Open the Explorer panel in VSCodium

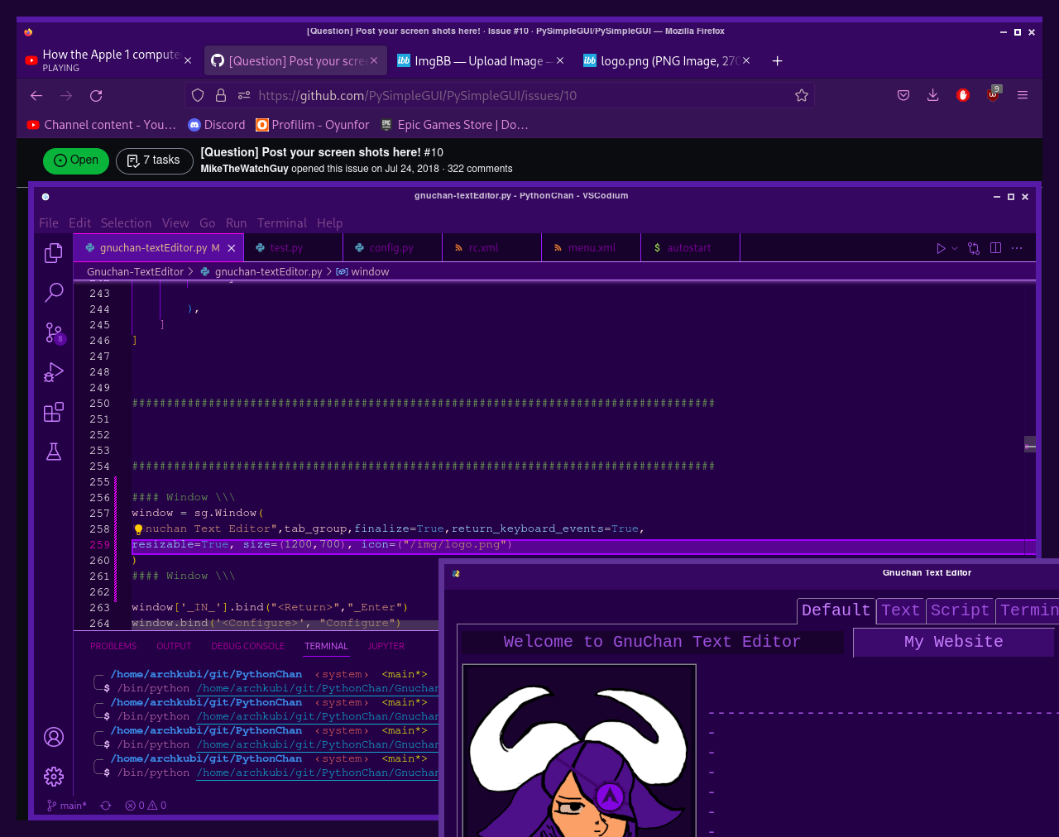[54, 252]
